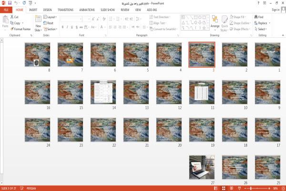Open the Section dropdown

[x=51, y=29]
